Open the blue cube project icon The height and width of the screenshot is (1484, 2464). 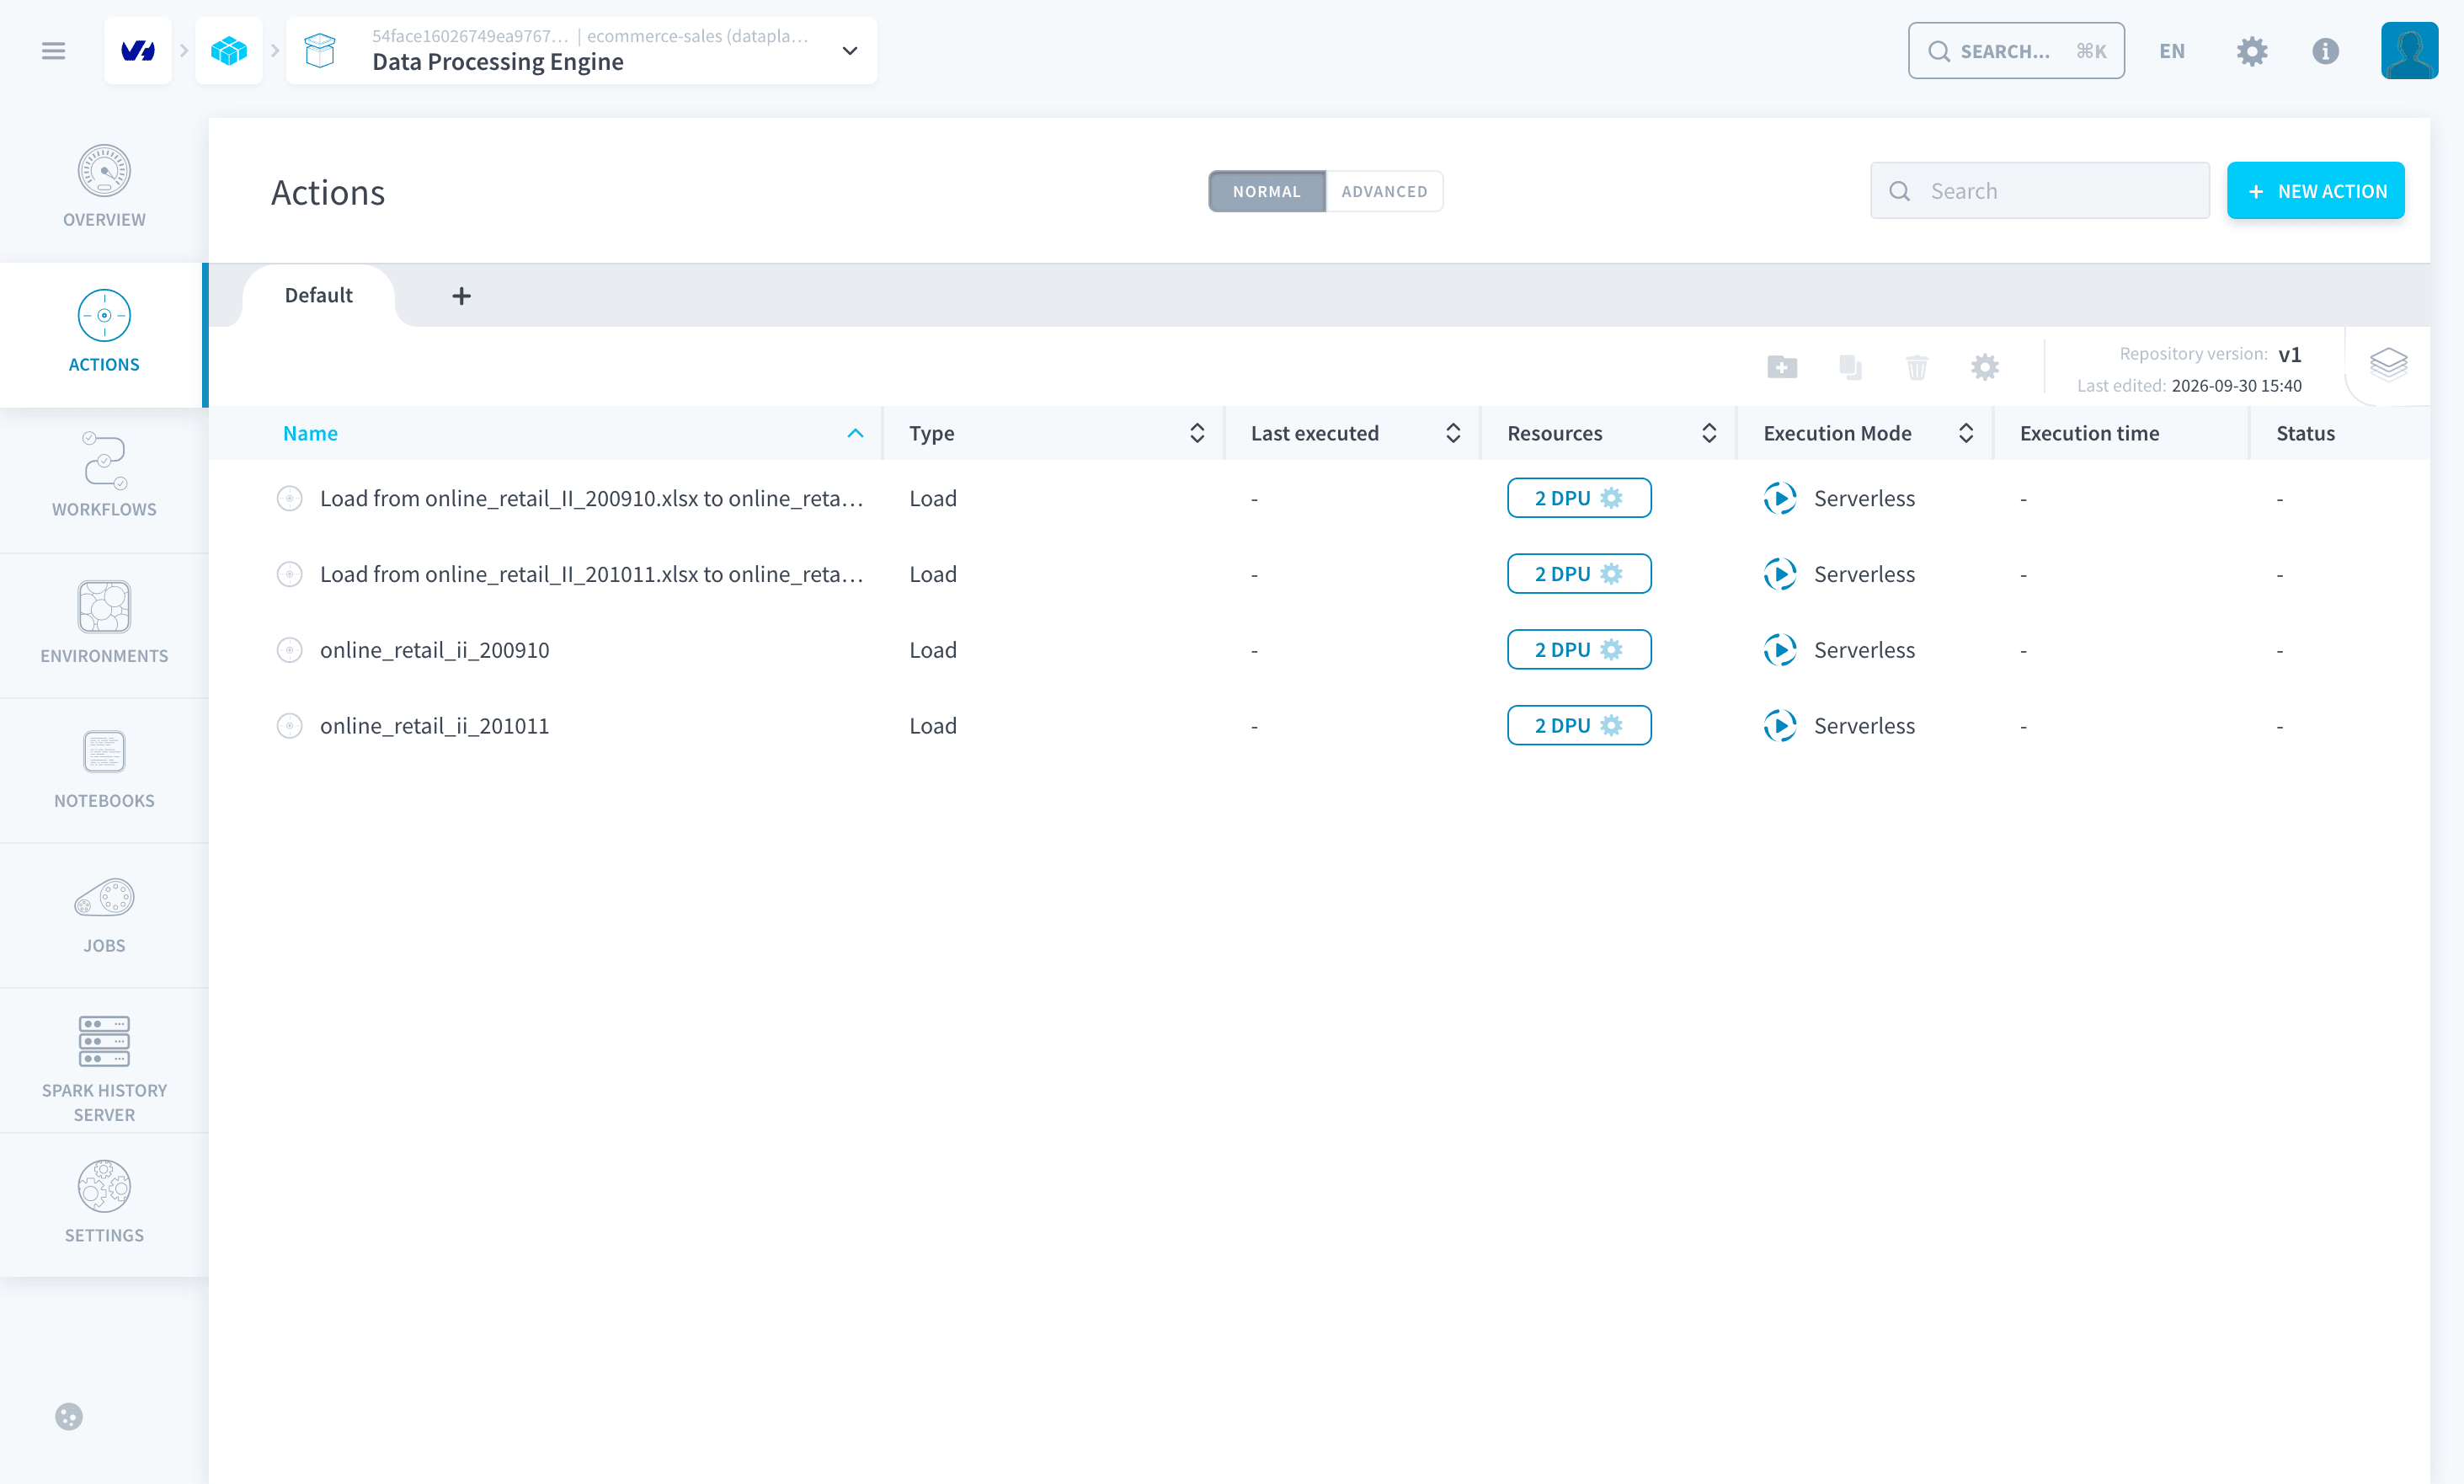coord(229,50)
